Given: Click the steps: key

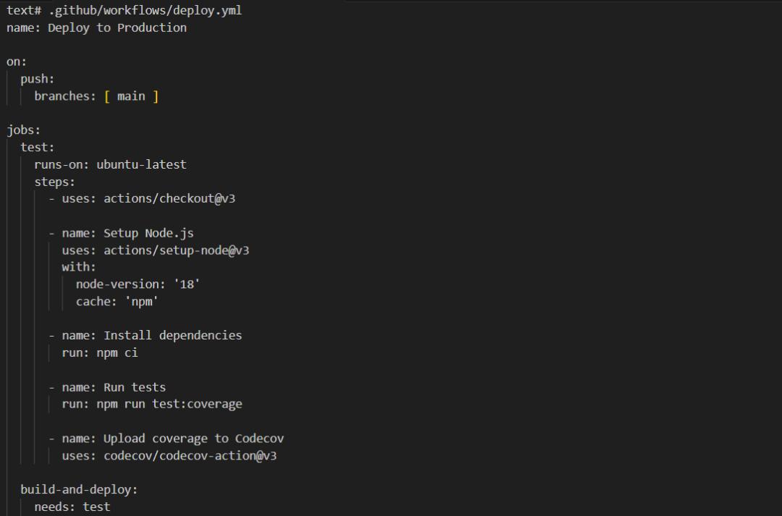Looking at the screenshot, I should pos(55,182).
